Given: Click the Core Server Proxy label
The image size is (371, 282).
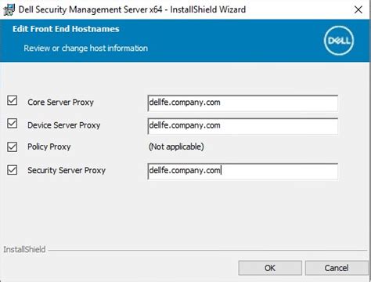Looking at the screenshot, I should click(x=60, y=103).
